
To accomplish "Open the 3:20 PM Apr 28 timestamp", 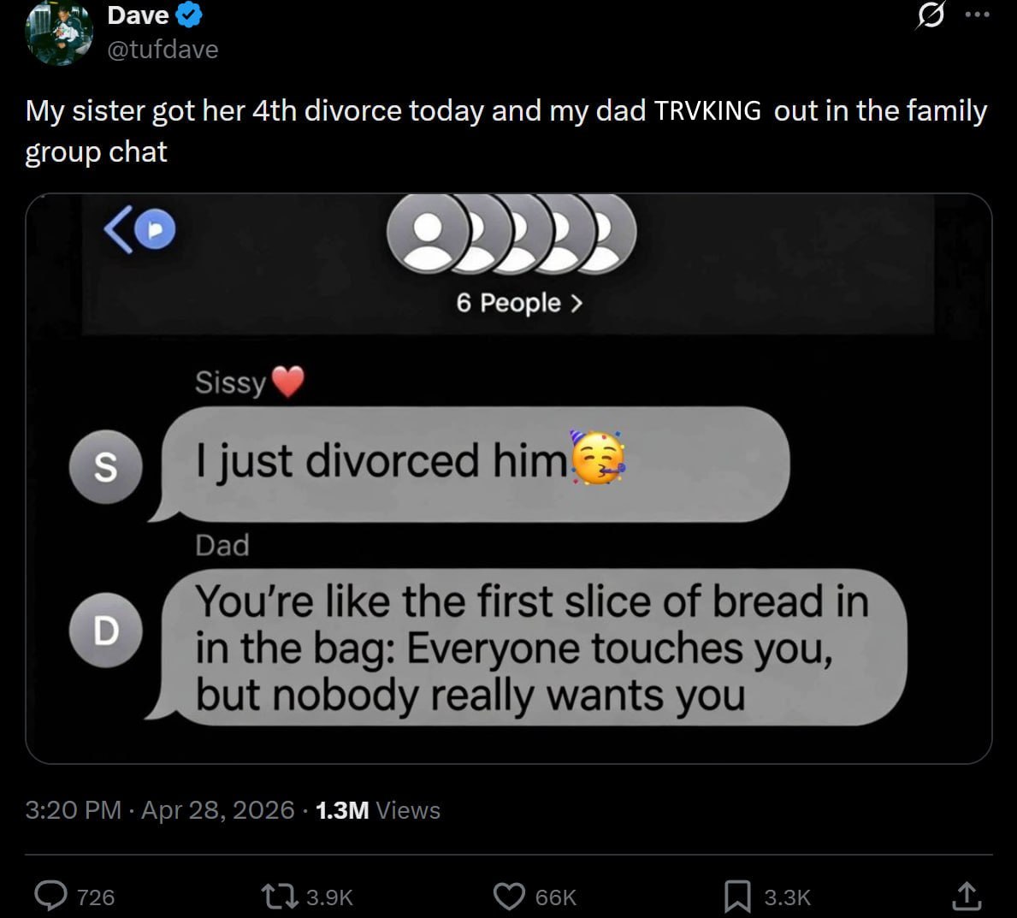I will pos(160,809).
